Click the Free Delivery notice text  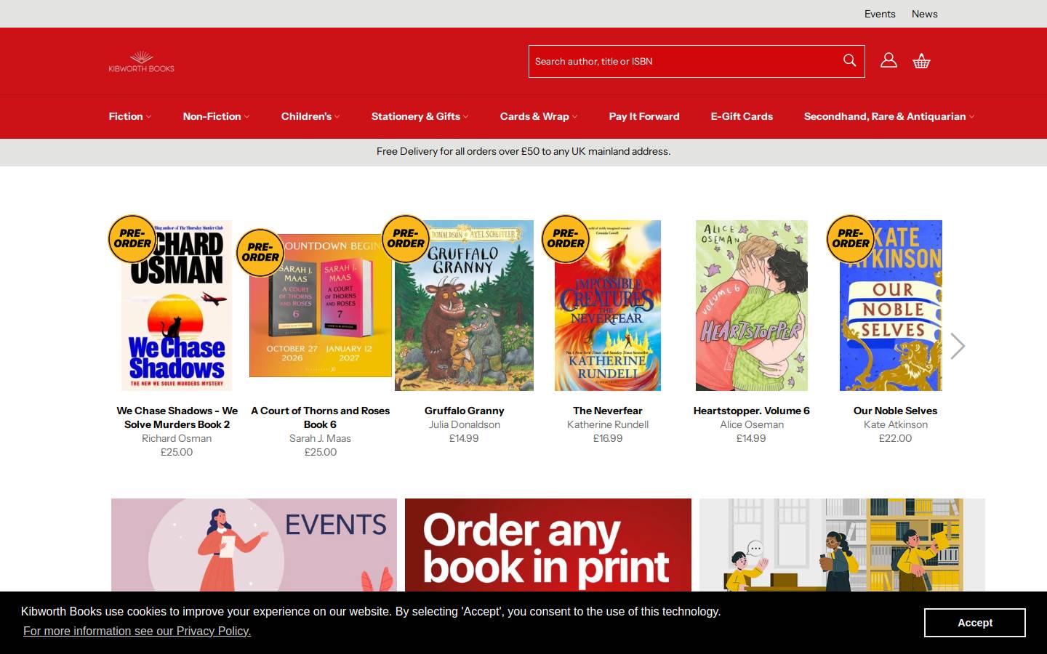pyautogui.click(x=523, y=152)
